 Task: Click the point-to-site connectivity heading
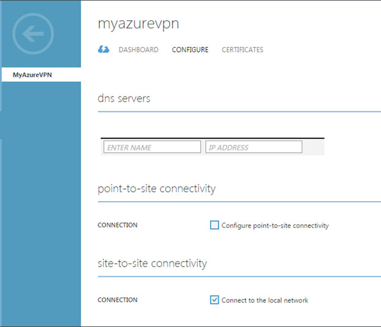tap(156, 189)
